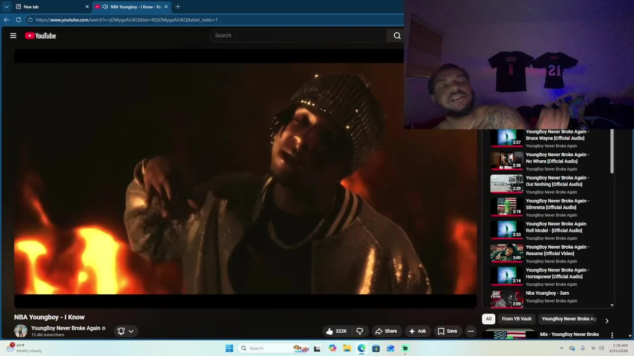Expand the notification options chevron
Screen dimensions: 634x356
[x=131, y=331]
